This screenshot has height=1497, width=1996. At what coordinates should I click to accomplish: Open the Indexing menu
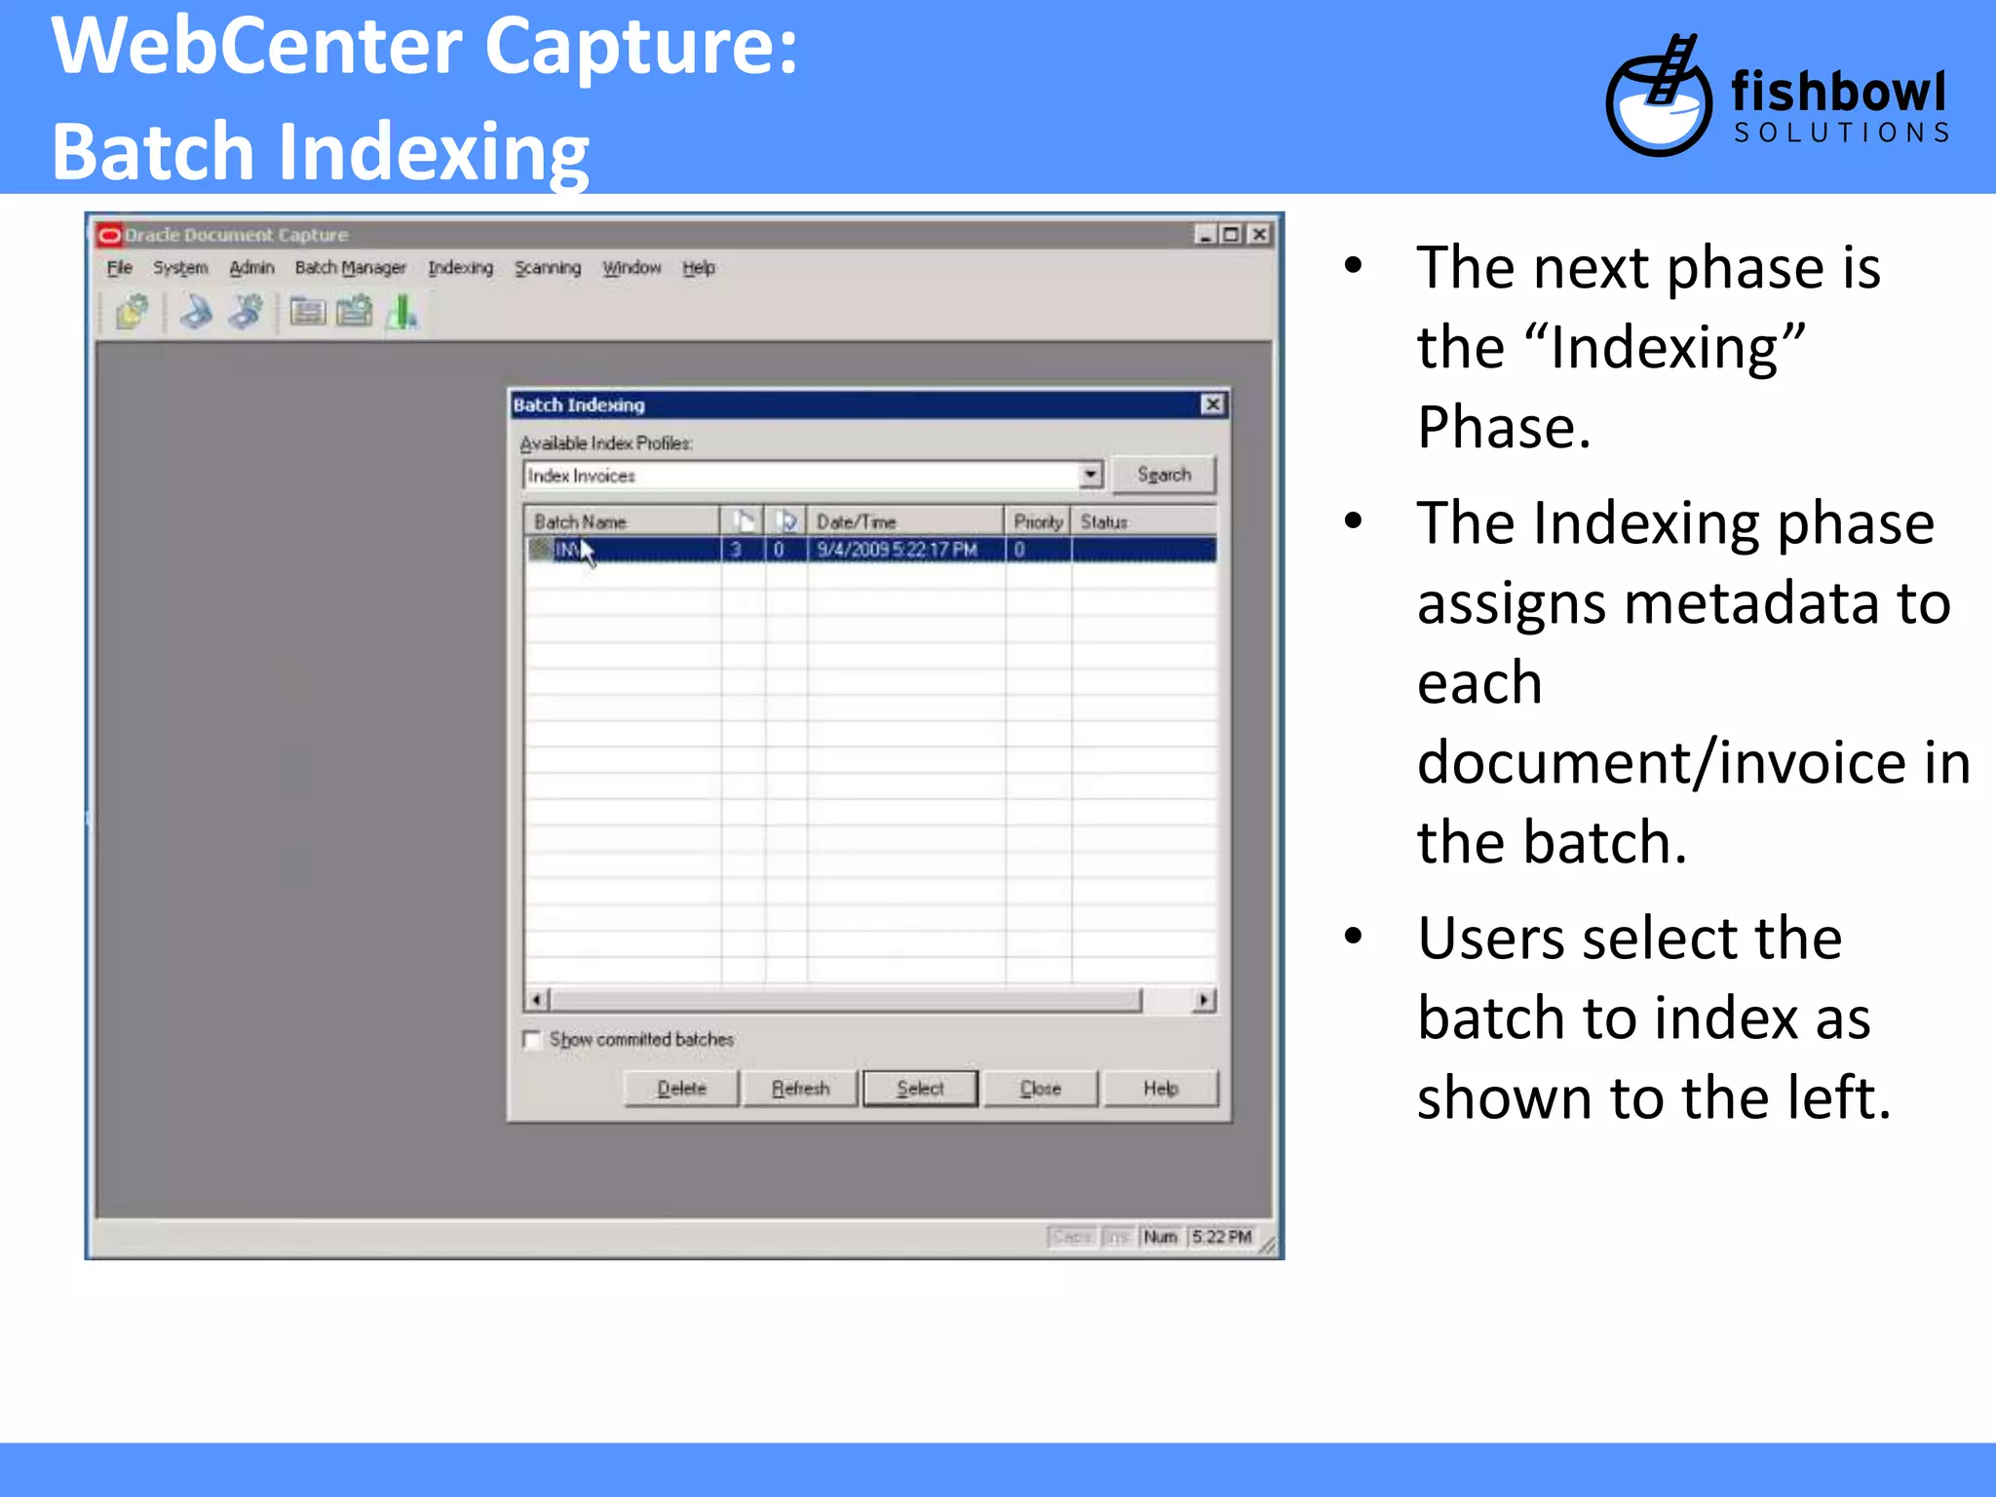(x=460, y=267)
